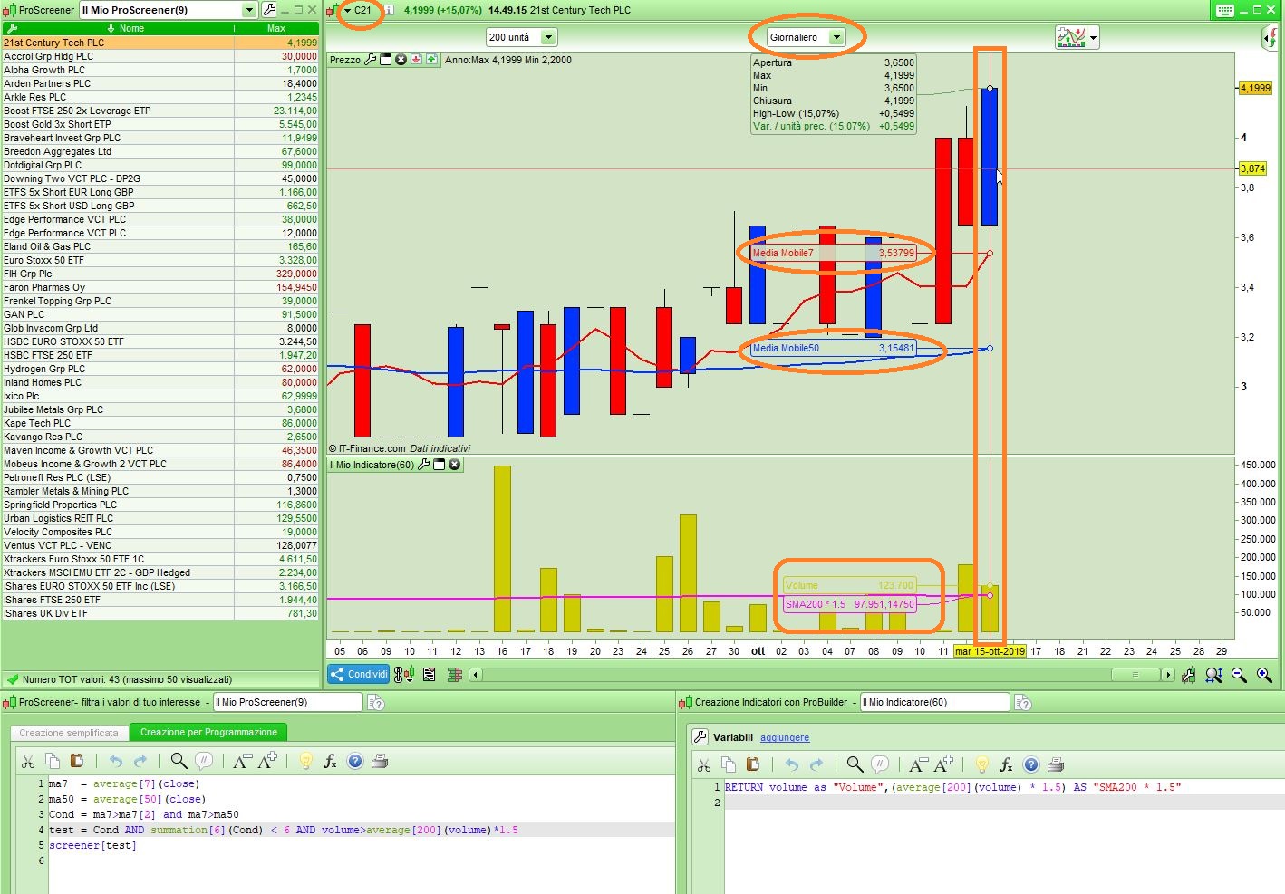This screenshot has width=1285, height=894.
Task: Open the C21 ticker dropdown arrow
Action: (x=347, y=10)
